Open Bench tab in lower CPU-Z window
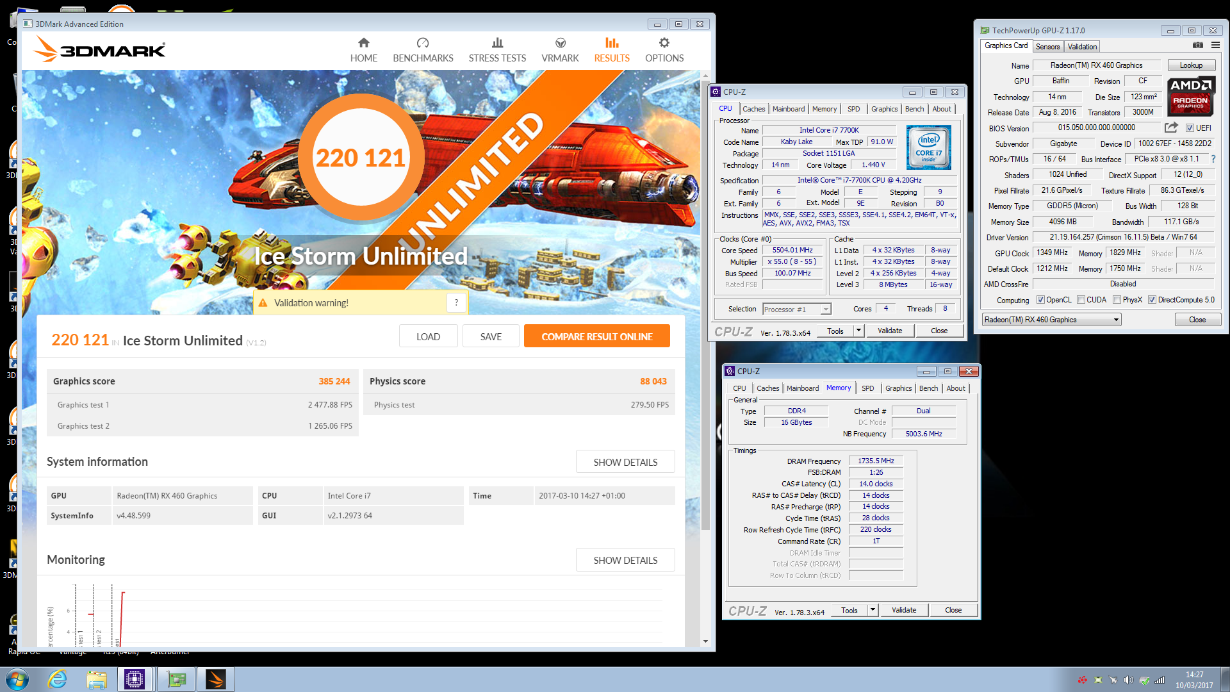This screenshot has height=692, width=1230. click(x=928, y=388)
